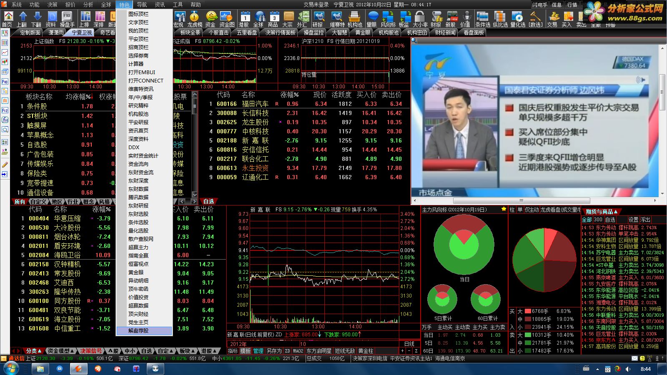The height and width of the screenshot is (375, 667).
Task: Open the 里眼 speech bubble icon
Action: (x=372, y=19)
